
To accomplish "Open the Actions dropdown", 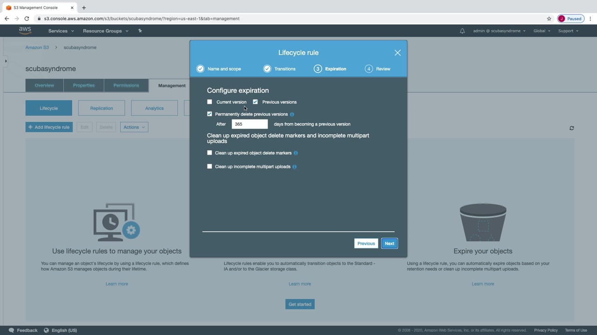I will pyautogui.click(x=134, y=127).
